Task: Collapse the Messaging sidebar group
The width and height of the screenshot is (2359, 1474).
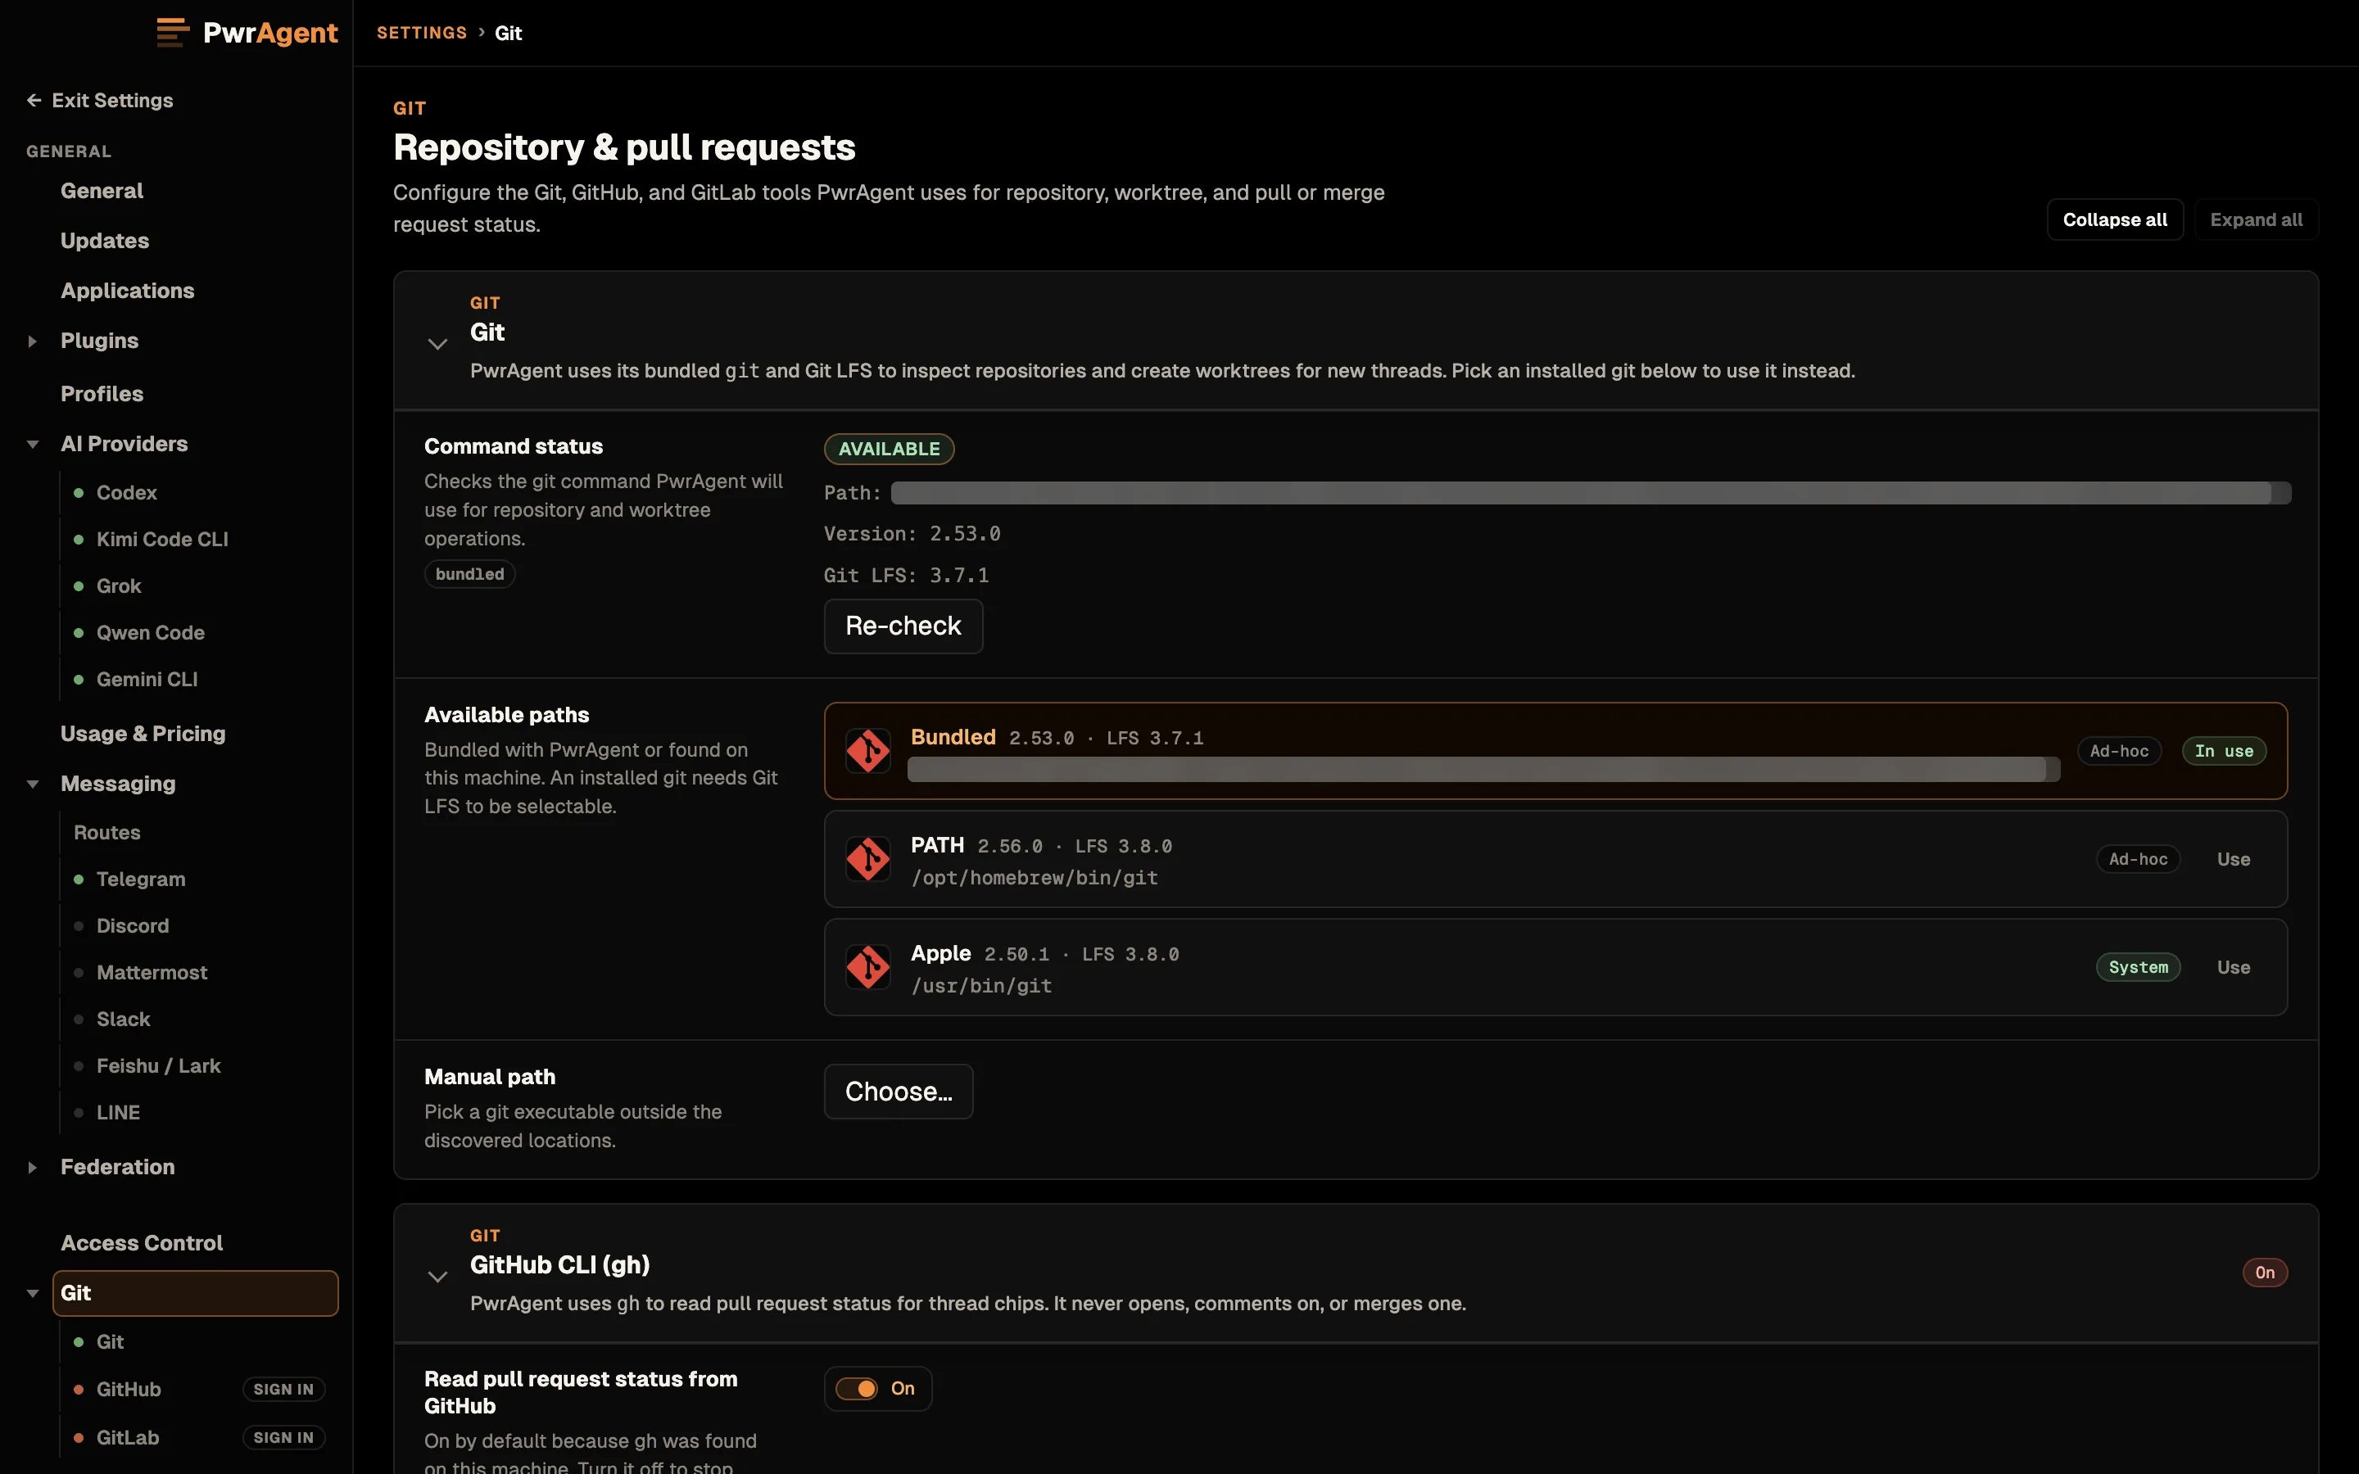Action: [33, 784]
